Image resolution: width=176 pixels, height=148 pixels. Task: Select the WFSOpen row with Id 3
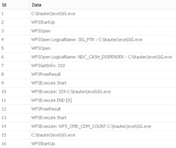[88, 31]
